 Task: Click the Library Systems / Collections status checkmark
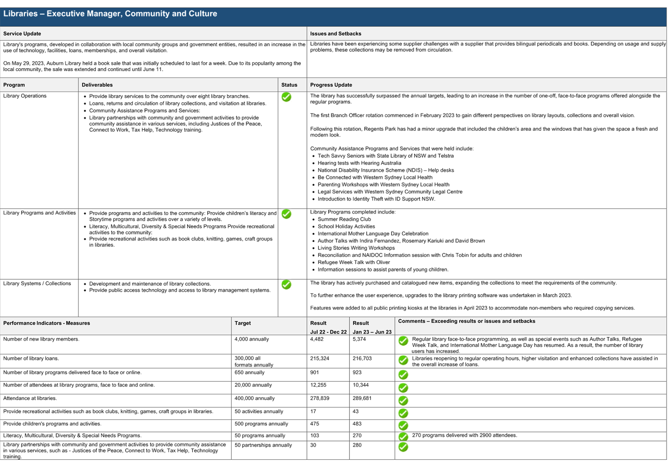coord(286,285)
